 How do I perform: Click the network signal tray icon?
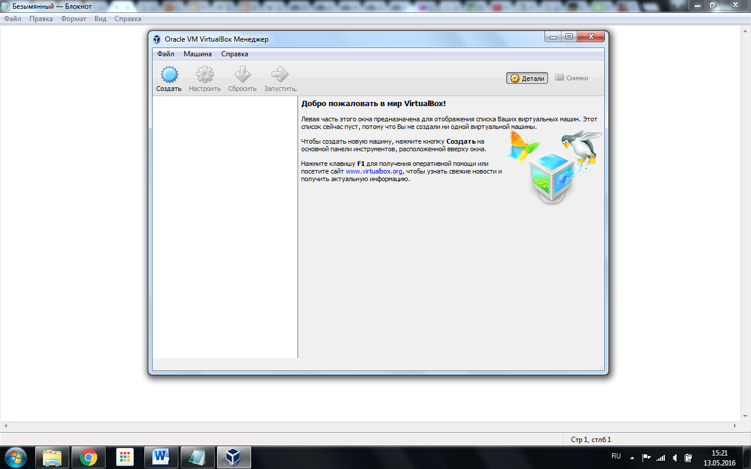[661, 457]
